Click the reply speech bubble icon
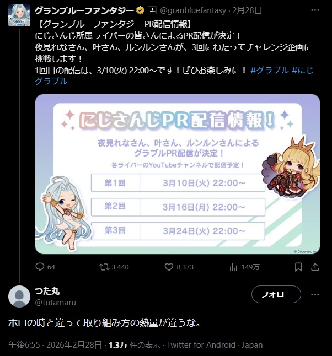The image size is (332, 356). click(x=40, y=267)
